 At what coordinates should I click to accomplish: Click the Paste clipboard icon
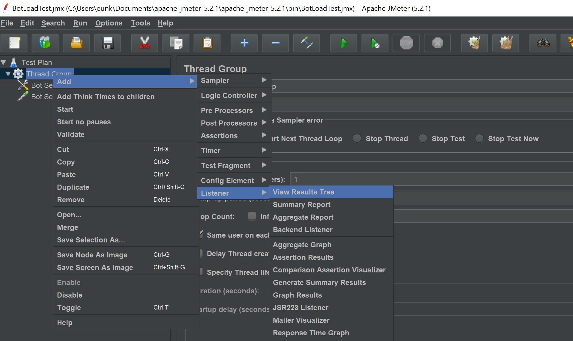pos(207,43)
